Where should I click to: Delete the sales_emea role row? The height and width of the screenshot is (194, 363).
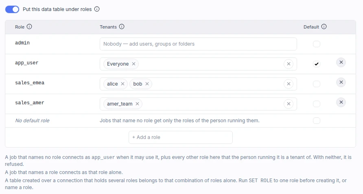click(x=341, y=82)
